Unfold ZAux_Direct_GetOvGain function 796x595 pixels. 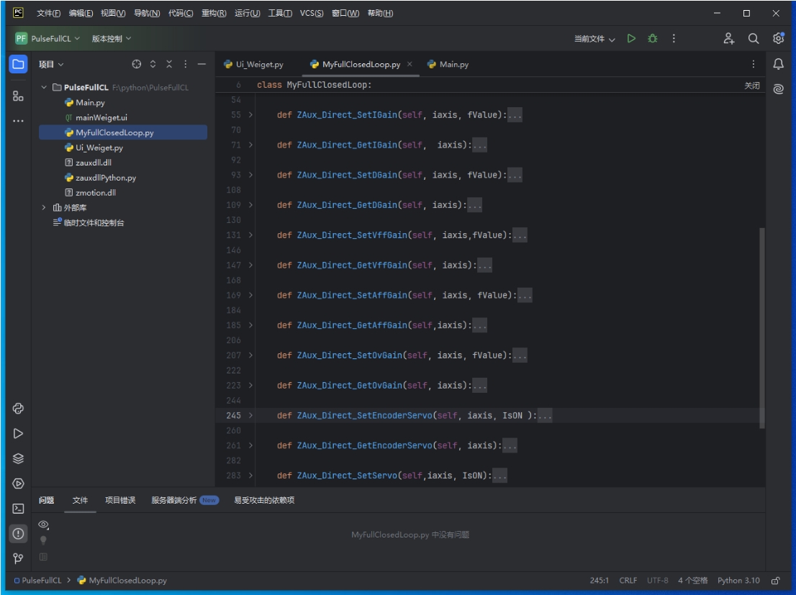tap(250, 386)
